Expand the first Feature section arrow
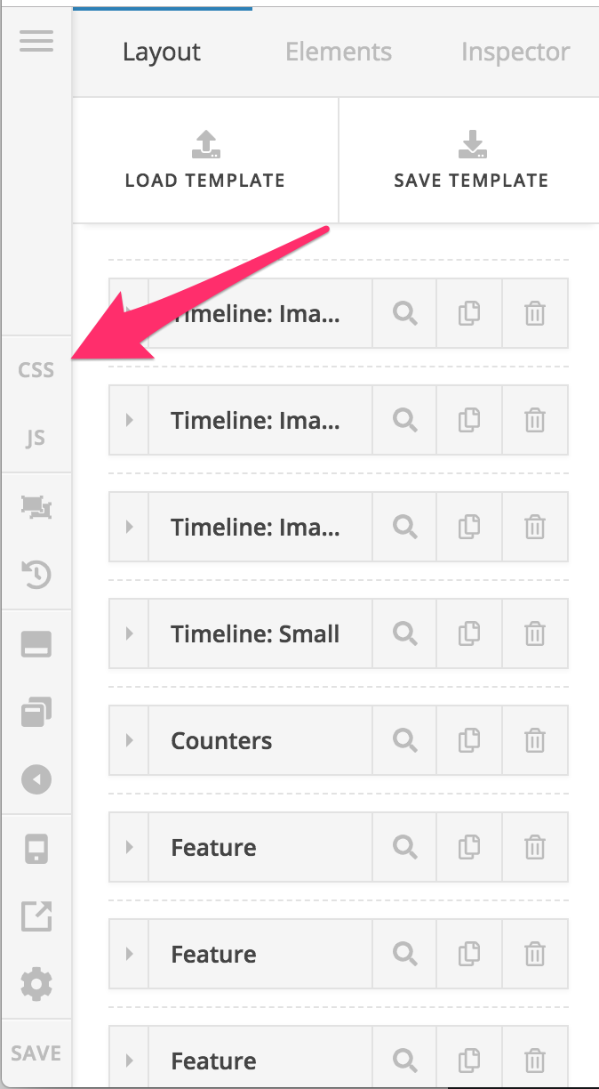This screenshot has height=1089, width=599. pyautogui.click(x=130, y=847)
